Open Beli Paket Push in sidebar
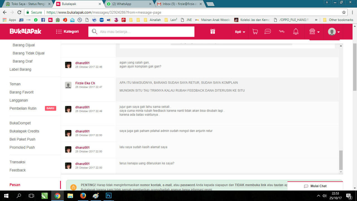This screenshot has width=357, height=201. click(22, 139)
